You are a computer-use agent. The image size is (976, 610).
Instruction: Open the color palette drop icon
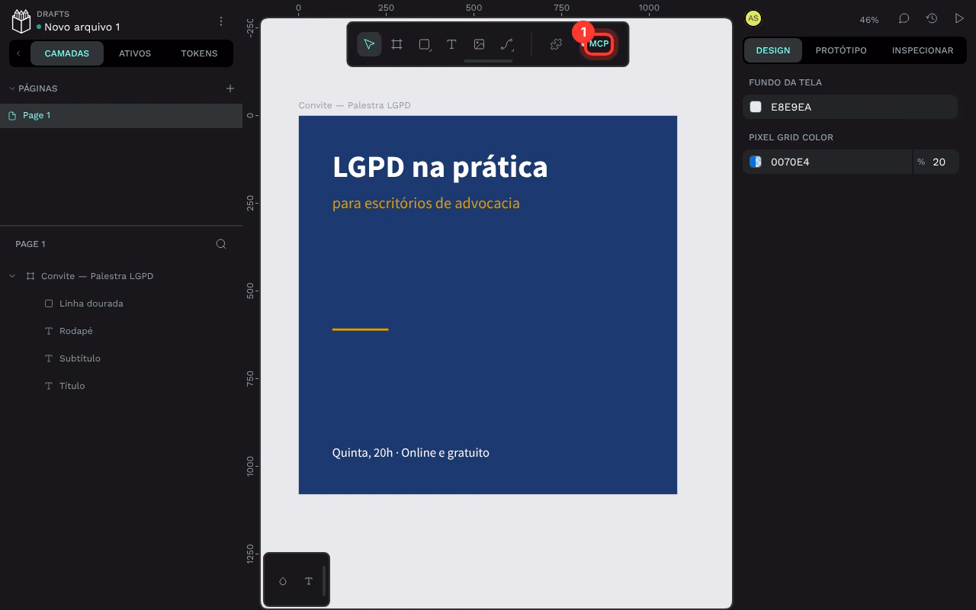pyautogui.click(x=283, y=581)
